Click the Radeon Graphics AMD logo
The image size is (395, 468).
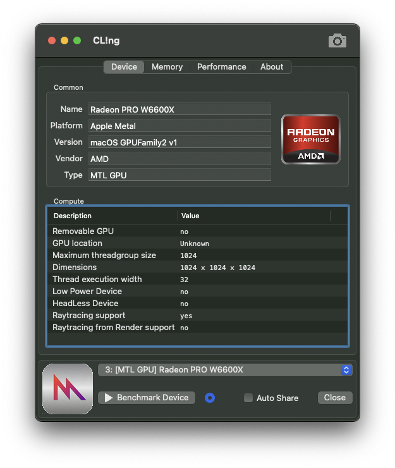tap(310, 139)
